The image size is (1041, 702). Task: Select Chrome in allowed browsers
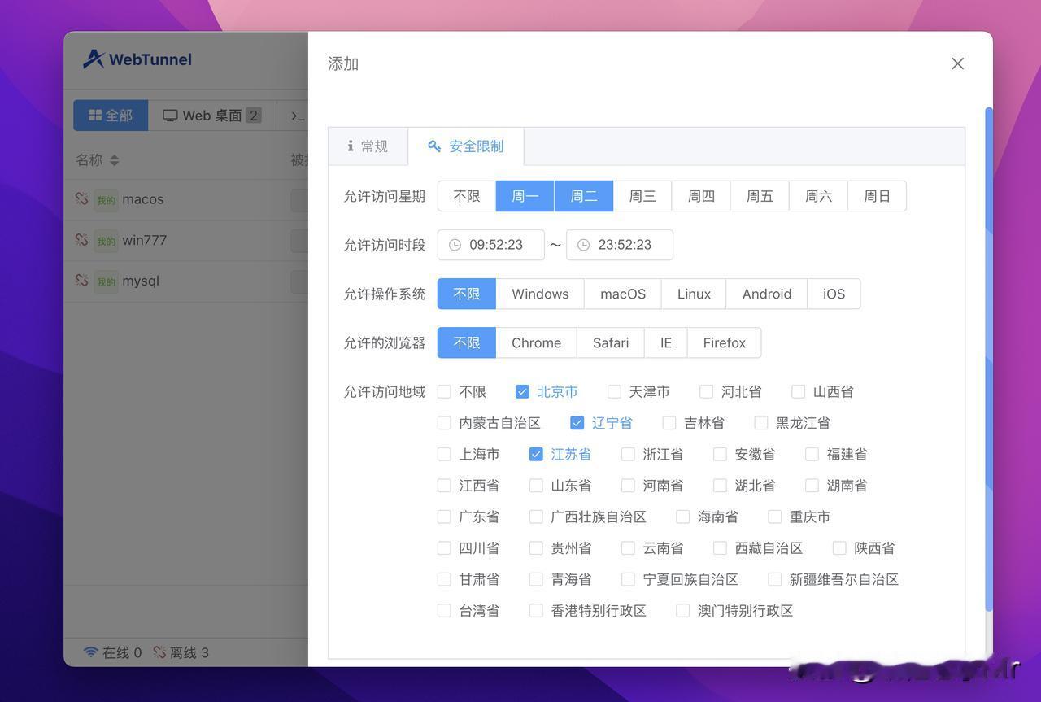[535, 342]
